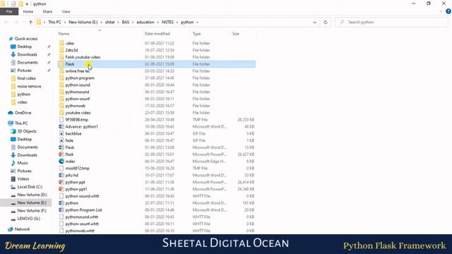Select the 'pythonsound' folder
This screenshot has height=254, width=452.
click(x=77, y=92)
